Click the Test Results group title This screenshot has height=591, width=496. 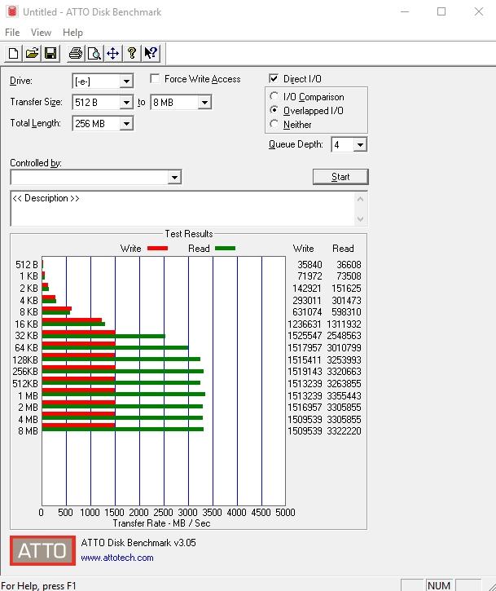point(189,234)
